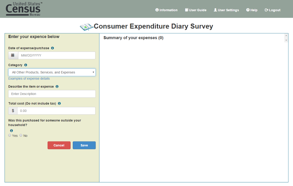Click the United States Census Bureau logo
This screenshot has width=293, height=186.
24,9
